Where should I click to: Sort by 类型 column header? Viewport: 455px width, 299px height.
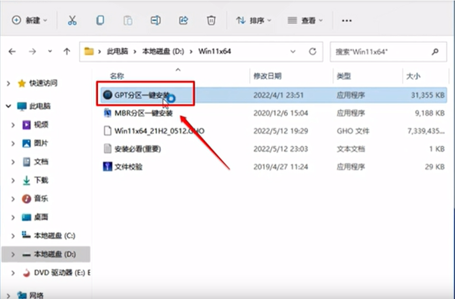click(344, 76)
